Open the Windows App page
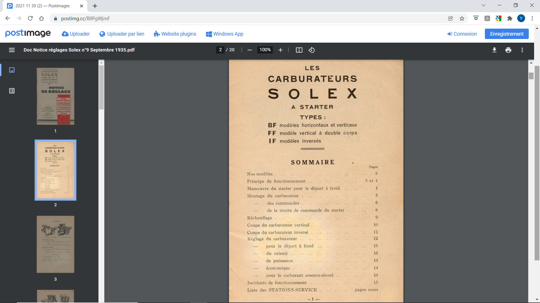 pyautogui.click(x=224, y=34)
